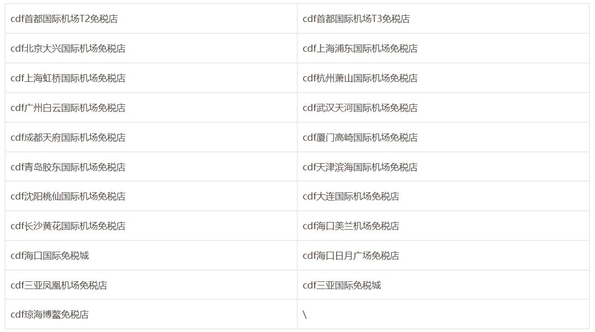Screen dimensions: 595x332
Task: Click the cdf上海虹桥国际机场免税店 entry
Action: pos(68,78)
